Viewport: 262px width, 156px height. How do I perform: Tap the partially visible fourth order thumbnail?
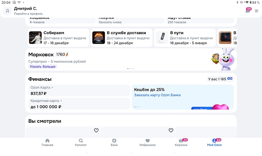pos(225,37)
